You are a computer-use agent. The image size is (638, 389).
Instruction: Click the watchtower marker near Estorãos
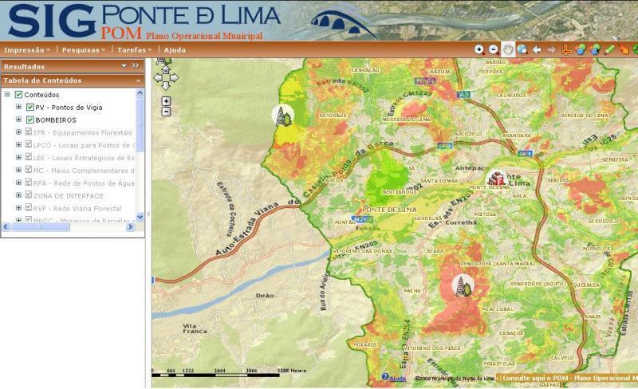click(282, 116)
